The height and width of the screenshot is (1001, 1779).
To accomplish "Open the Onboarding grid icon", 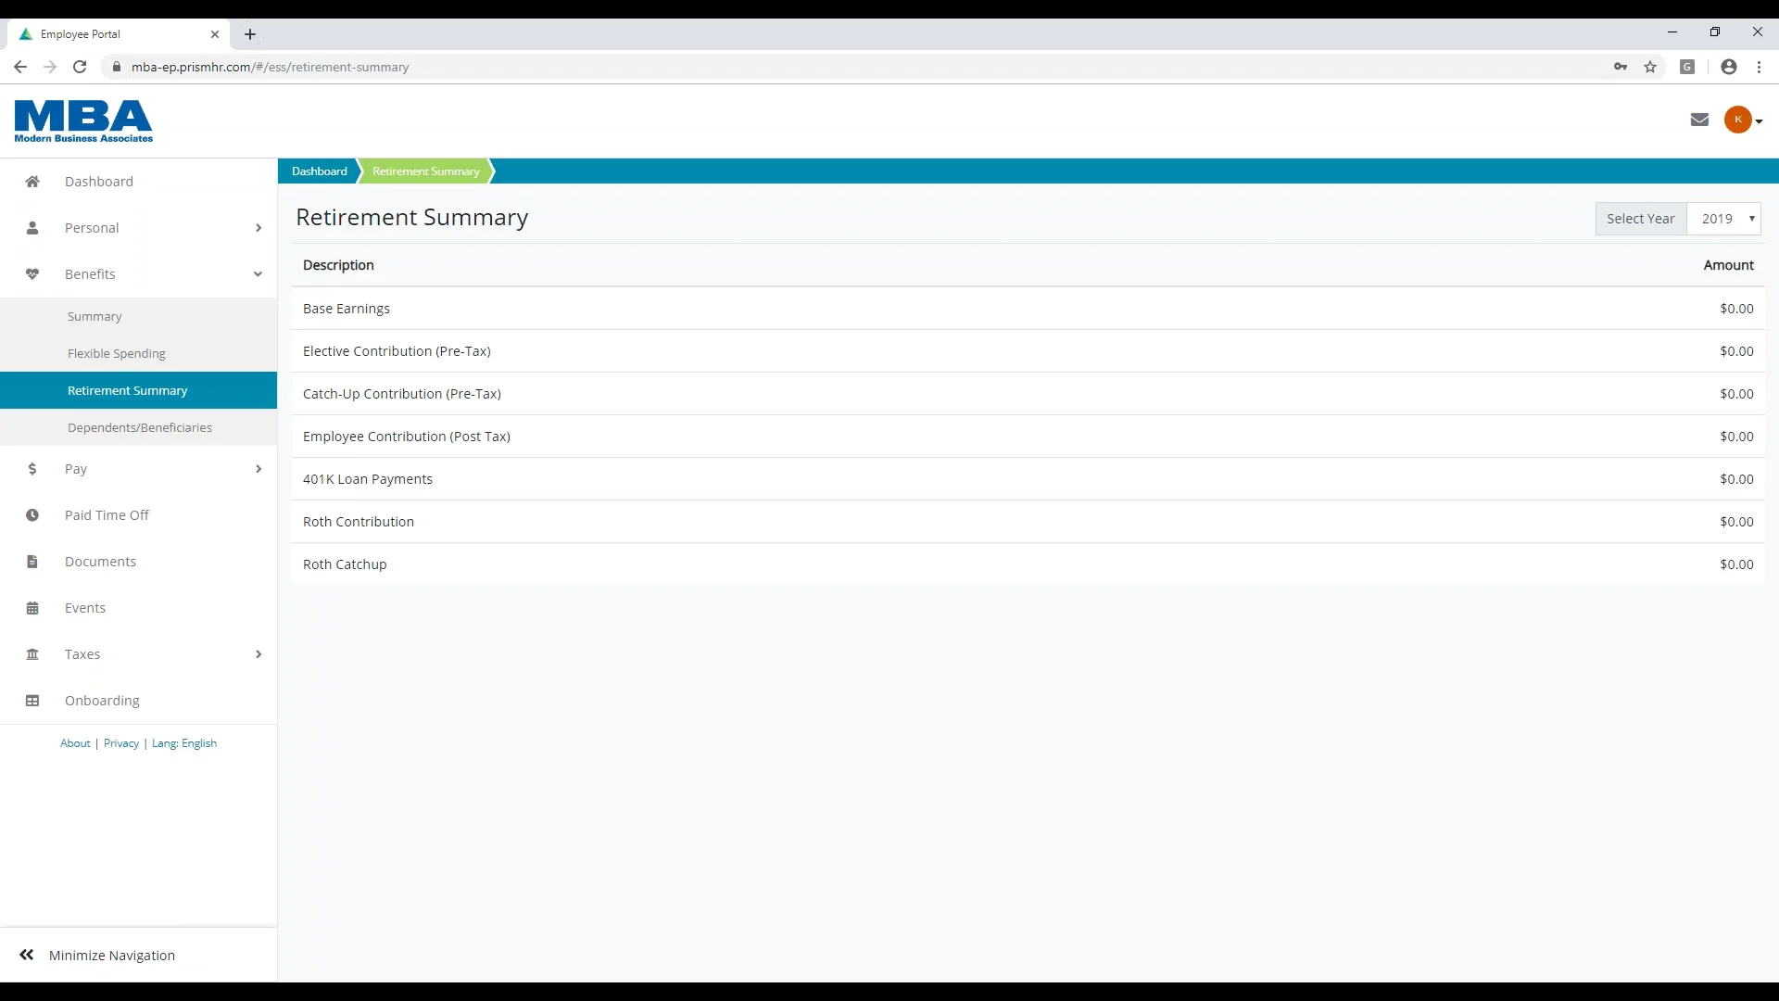I will (32, 700).
